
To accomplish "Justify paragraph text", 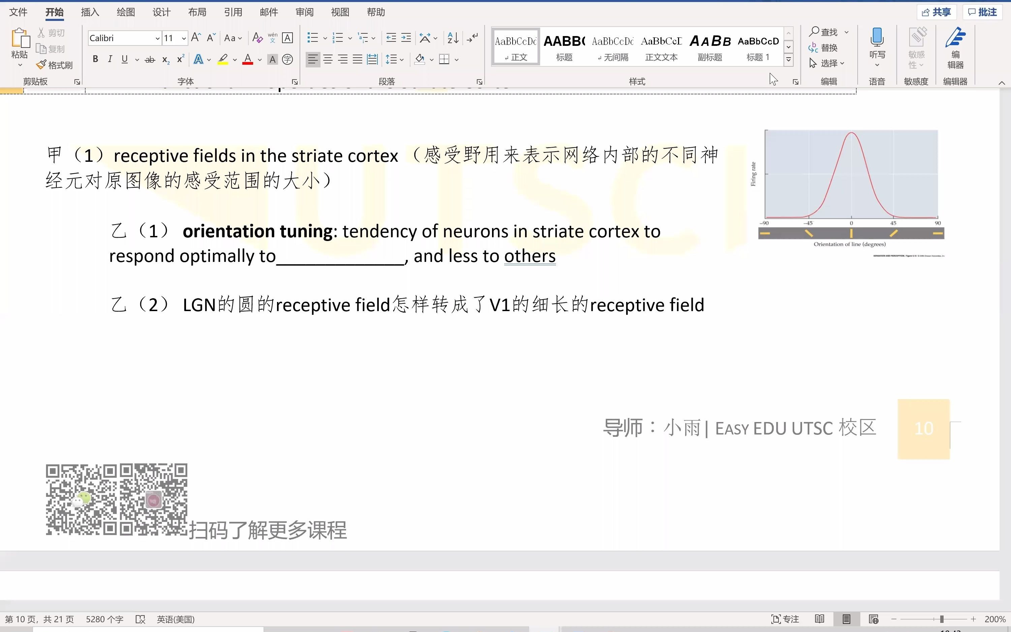I will coord(358,59).
